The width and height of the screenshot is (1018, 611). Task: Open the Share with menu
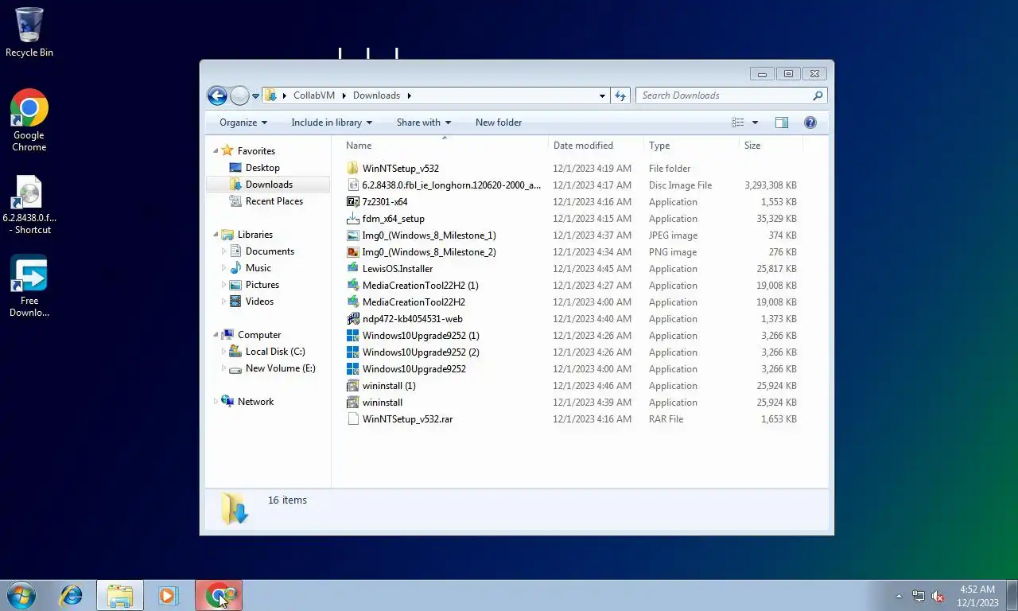point(424,123)
